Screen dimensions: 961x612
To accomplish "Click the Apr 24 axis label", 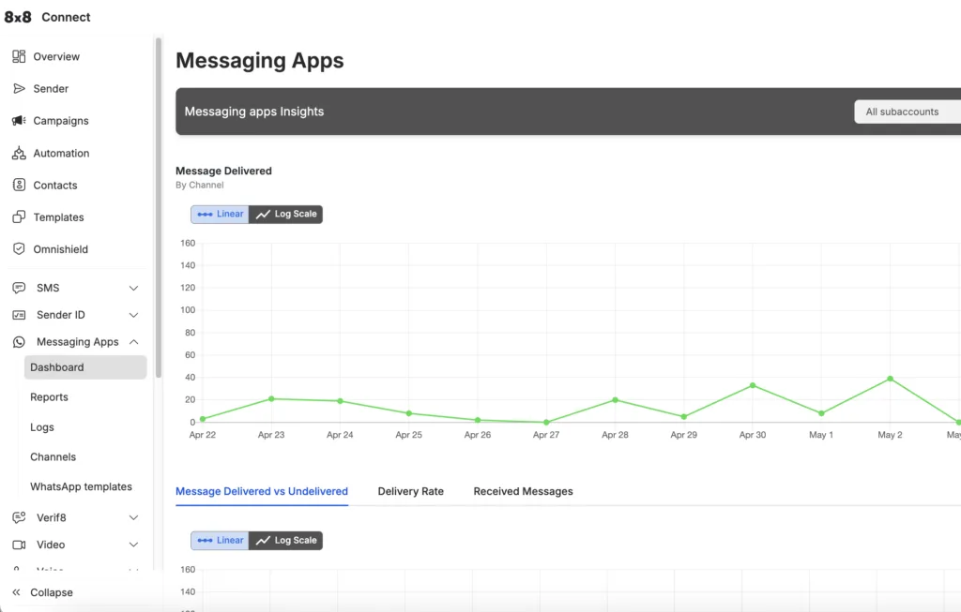I will click(340, 435).
